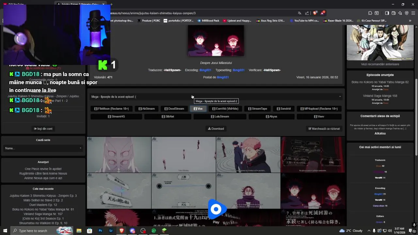
Task: Open the browser extensions puzzle icon
Action: pos(370,13)
